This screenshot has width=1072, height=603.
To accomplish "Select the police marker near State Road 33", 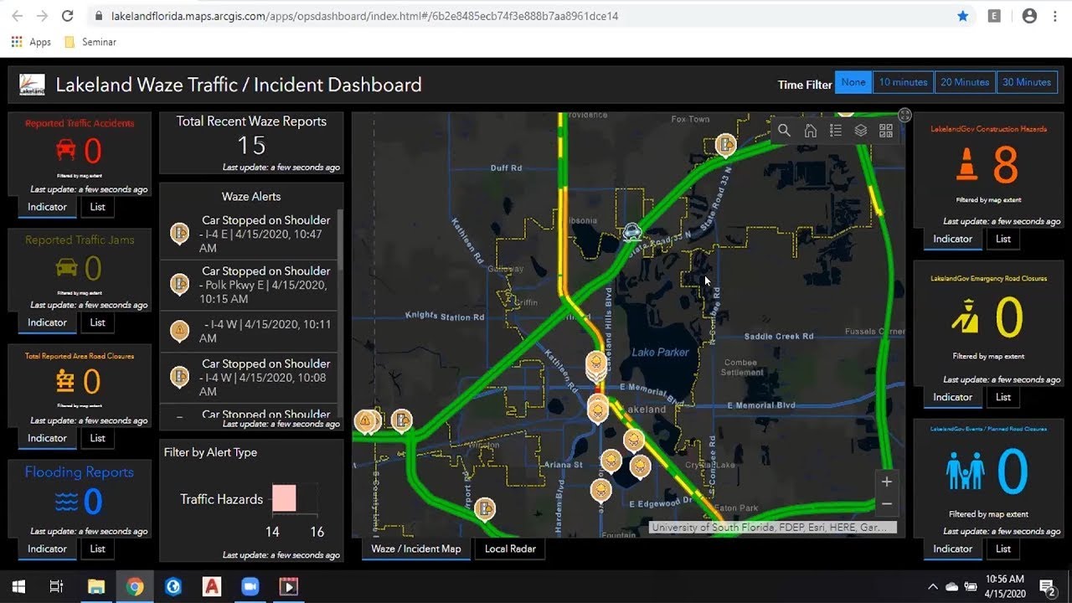I will point(632,232).
